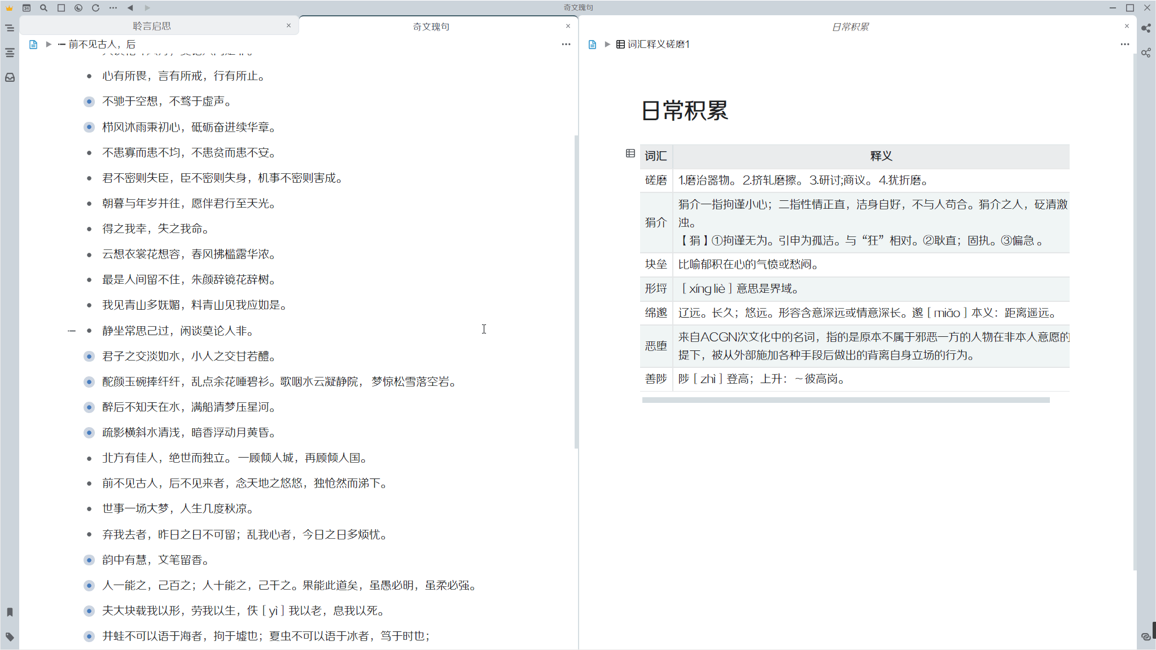Open the tags panel at bottom left
1156x650 pixels.
9,637
